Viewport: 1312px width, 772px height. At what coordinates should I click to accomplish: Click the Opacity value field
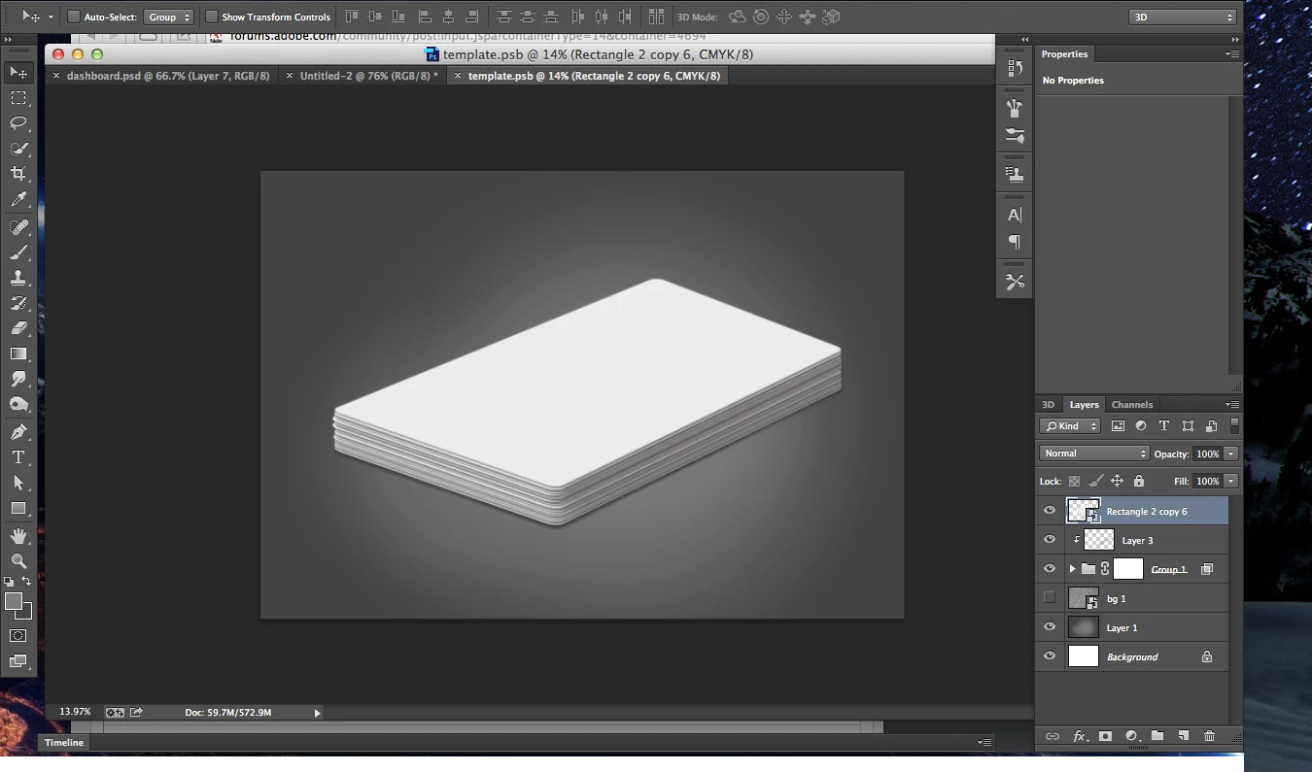point(1208,453)
